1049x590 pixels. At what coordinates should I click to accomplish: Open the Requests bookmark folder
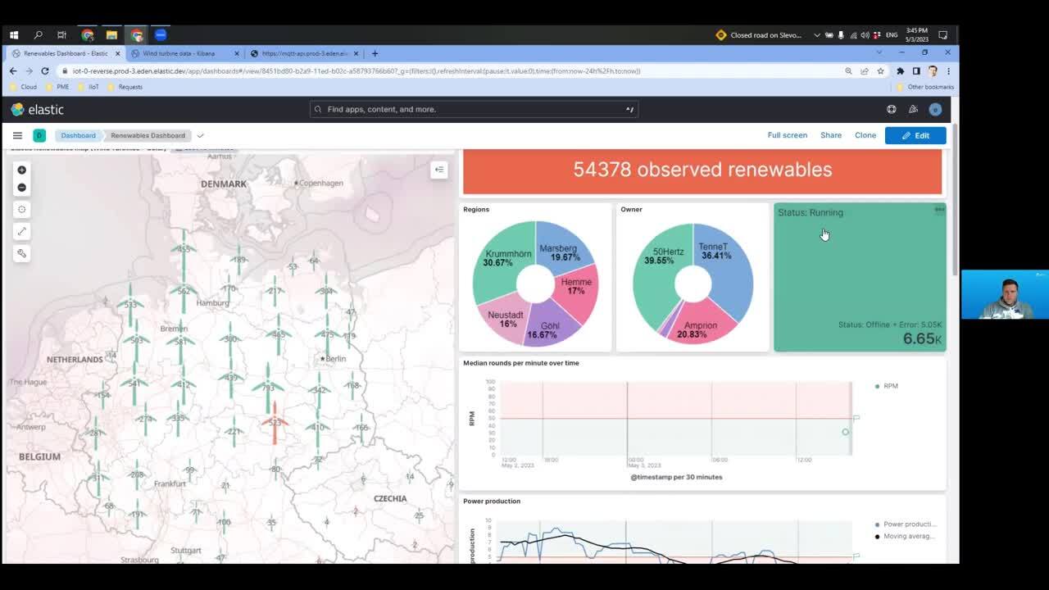(125, 87)
